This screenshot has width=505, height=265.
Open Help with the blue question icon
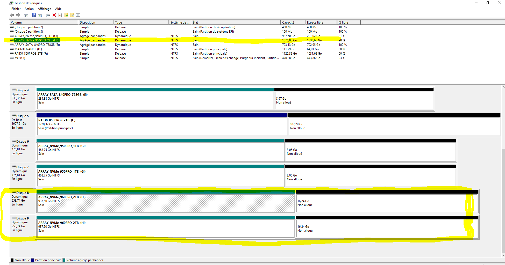pyautogui.click(x=34, y=15)
